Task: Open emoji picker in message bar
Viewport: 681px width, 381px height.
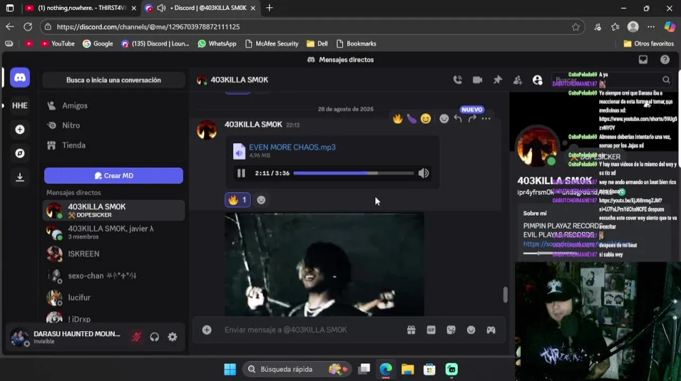Action: pos(471,330)
